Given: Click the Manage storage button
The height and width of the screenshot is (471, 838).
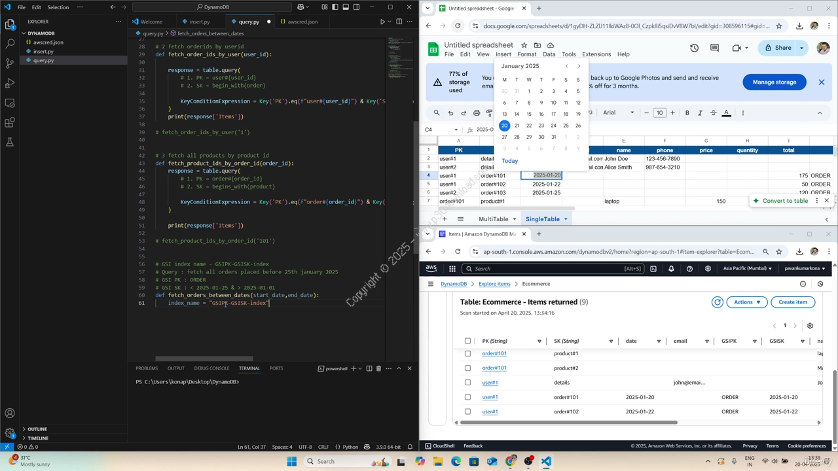Looking at the screenshot, I should tap(774, 82).
